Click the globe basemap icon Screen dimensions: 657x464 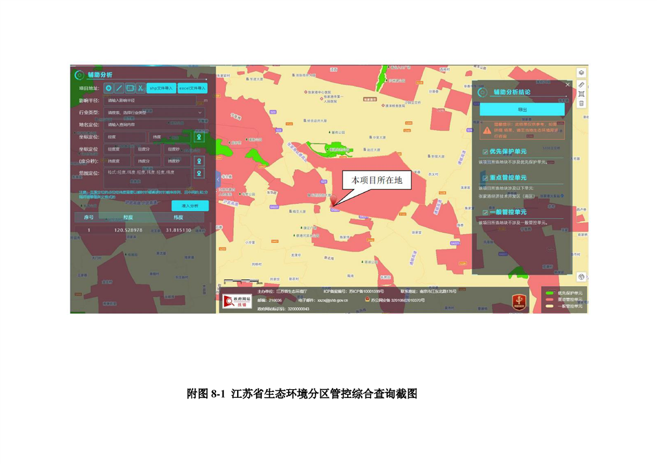(x=581, y=277)
